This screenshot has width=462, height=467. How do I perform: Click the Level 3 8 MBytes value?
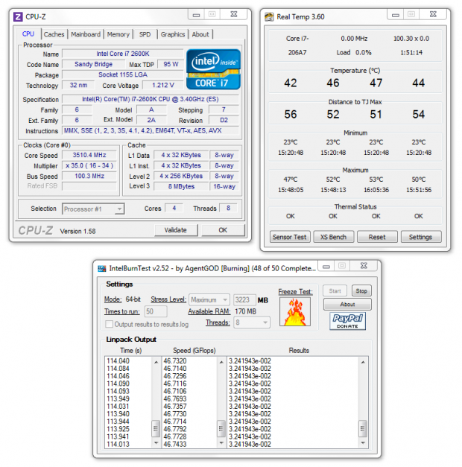181,186
